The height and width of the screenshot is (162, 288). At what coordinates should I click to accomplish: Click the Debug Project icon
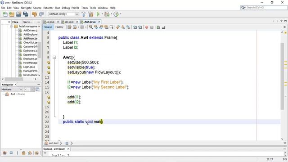click(x=107, y=14)
